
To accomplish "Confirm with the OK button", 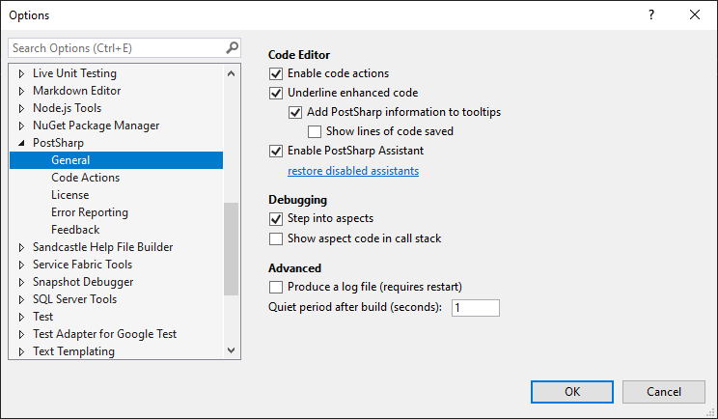I will click(572, 392).
